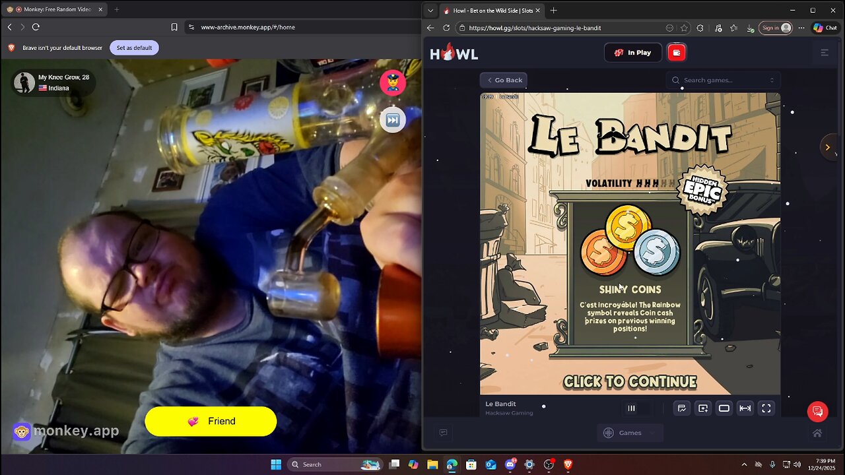Screen dimensions: 845x475
Task: Click the HOWL logo
Action: click(454, 53)
